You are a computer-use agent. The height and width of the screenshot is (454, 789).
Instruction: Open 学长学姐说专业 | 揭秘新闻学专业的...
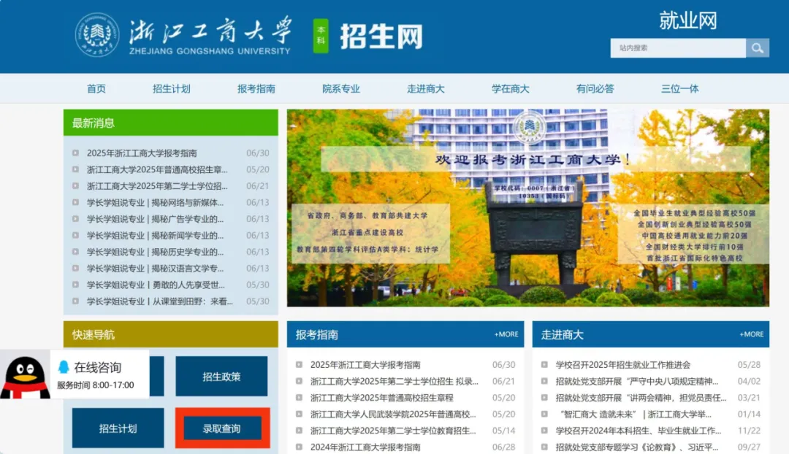(x=155, y=235)
